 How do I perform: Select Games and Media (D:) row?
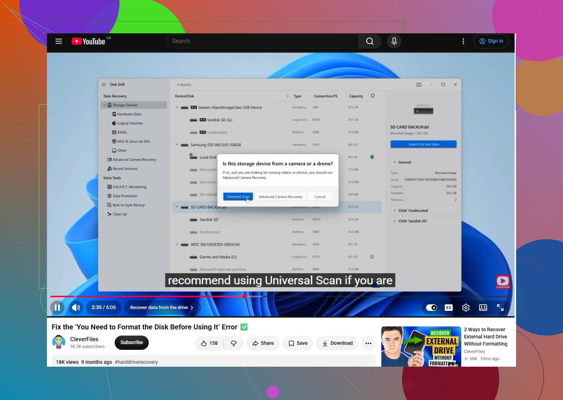pos(277,257)
